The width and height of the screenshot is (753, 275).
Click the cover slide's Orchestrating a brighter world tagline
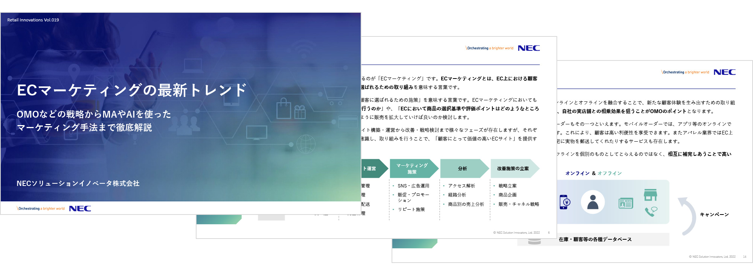[x=41, y=209]
